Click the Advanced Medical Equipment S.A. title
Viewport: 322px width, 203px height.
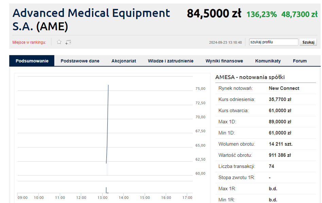(91, 20)
